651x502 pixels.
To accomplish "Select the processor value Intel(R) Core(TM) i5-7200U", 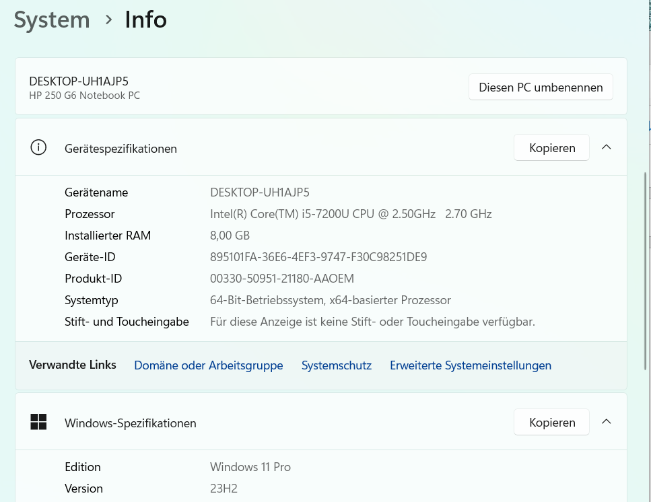I will (351, 214).
